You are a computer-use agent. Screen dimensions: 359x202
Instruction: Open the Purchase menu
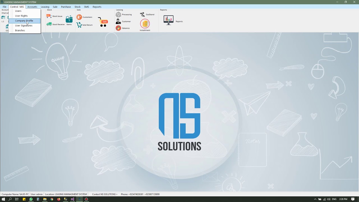click(66, 7)
